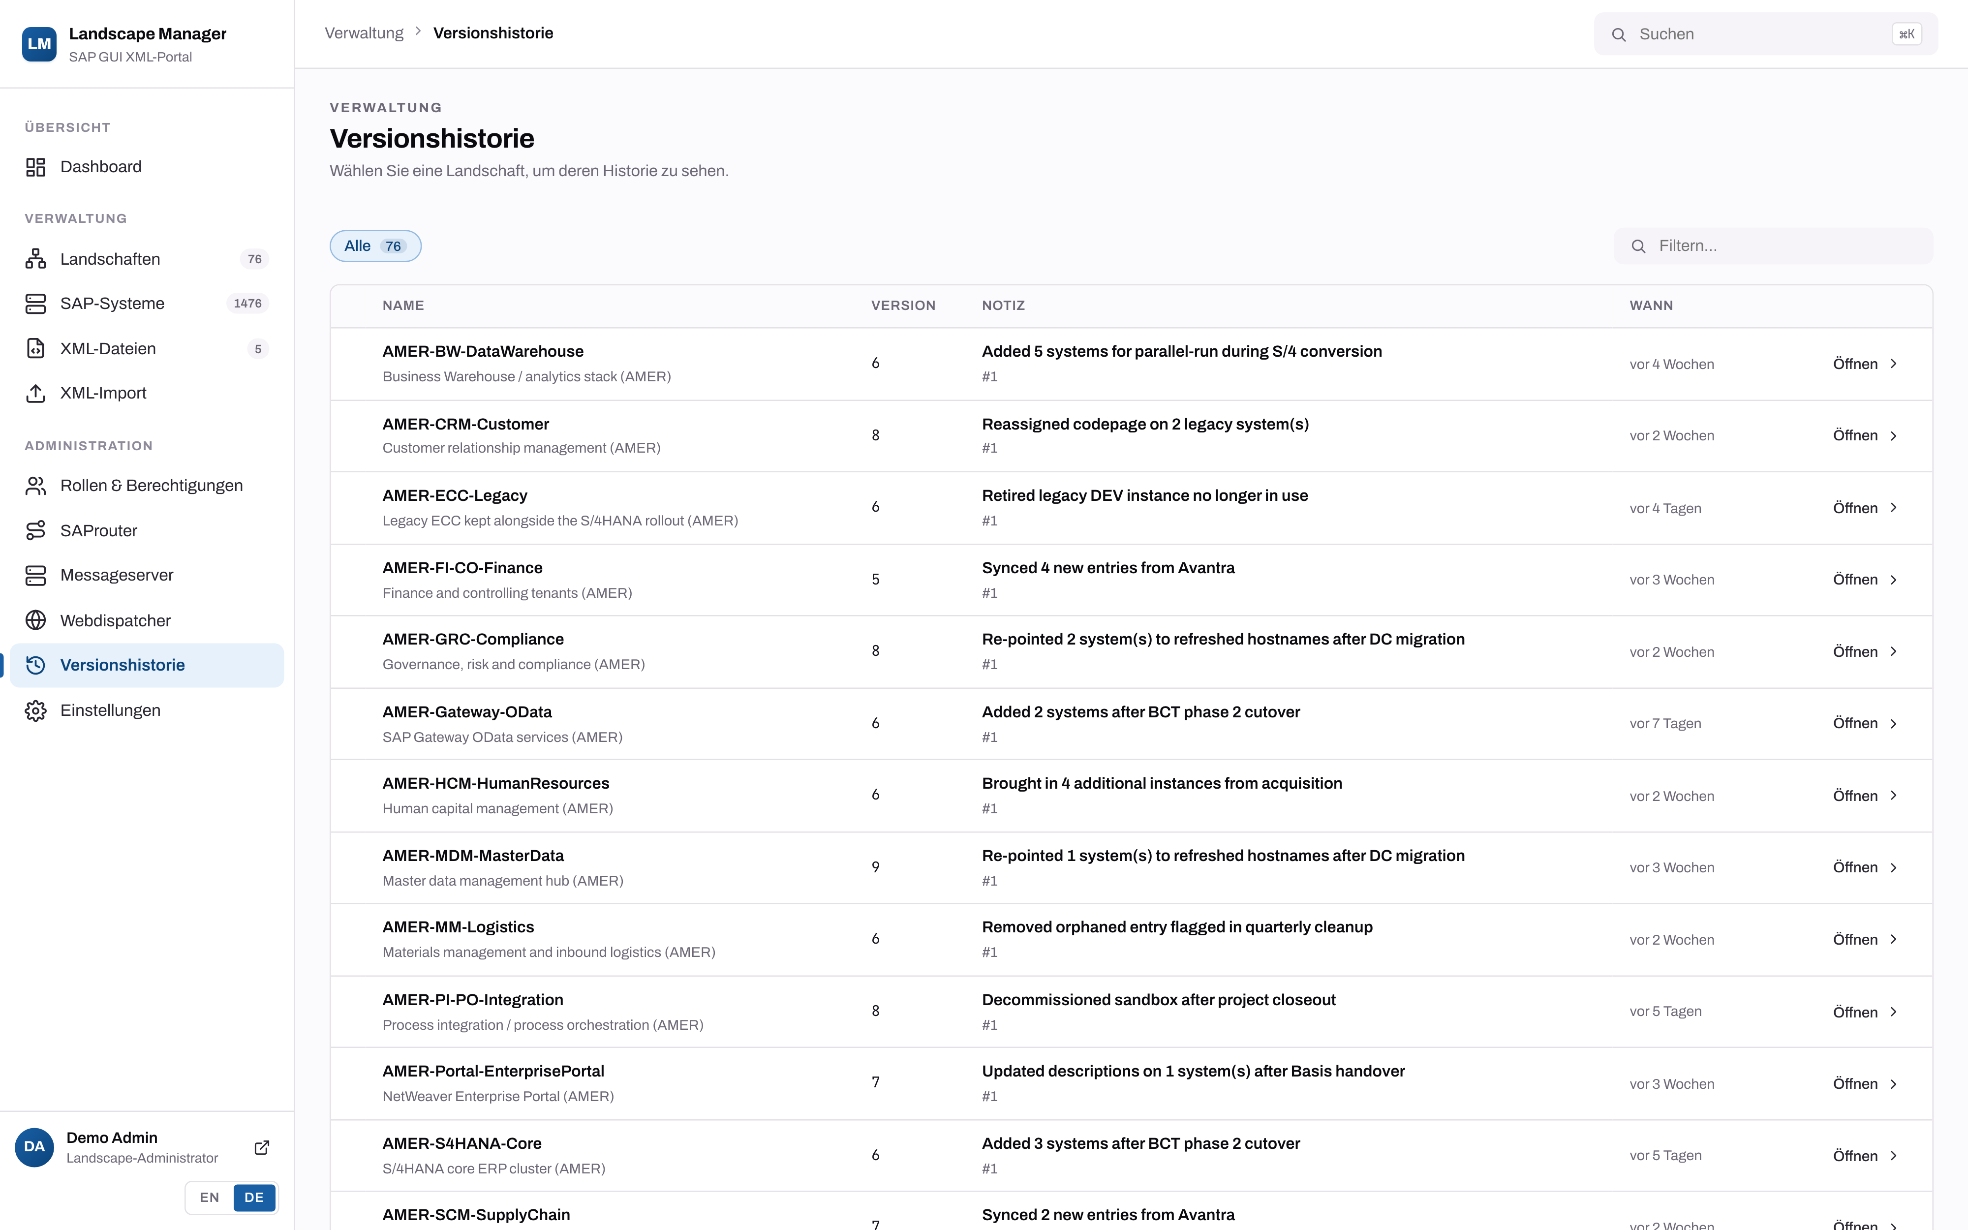Click the chevron in AMER-Gateway-OData row
Viewport: 1968px width, 1230px height.
point(1893,723)
